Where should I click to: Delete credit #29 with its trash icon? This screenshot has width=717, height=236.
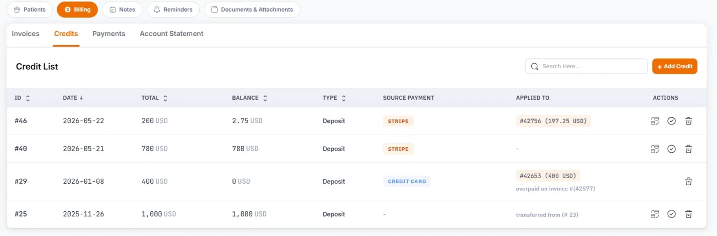(x=688, y=181)
